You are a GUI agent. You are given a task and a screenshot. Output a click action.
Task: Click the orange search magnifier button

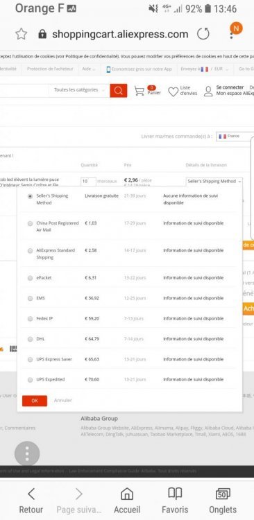119,90
